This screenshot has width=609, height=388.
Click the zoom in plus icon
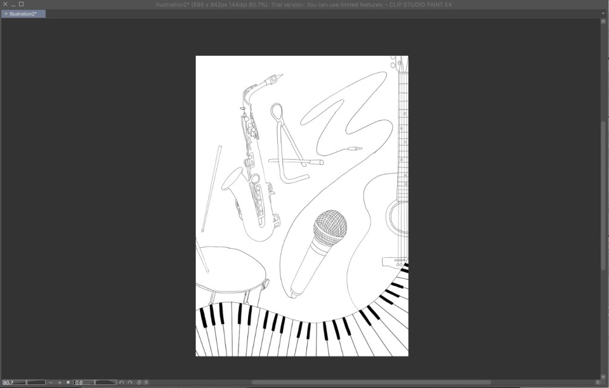pyautogui.click(x=59, y=383)
